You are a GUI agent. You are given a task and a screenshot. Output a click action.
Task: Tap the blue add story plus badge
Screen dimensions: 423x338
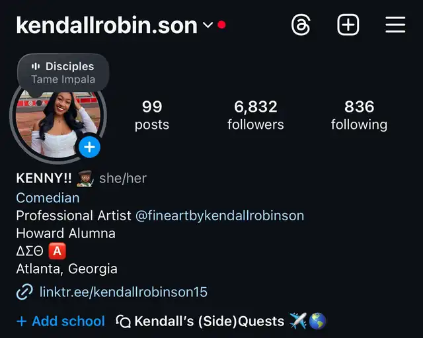tap(90, 147)
